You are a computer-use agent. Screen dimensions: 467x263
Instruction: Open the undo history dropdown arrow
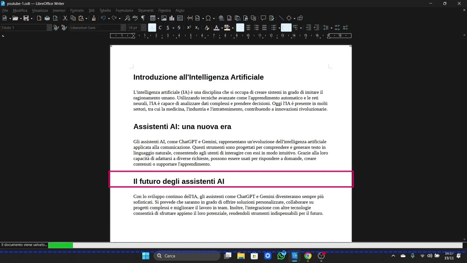[x=109, y=18]
